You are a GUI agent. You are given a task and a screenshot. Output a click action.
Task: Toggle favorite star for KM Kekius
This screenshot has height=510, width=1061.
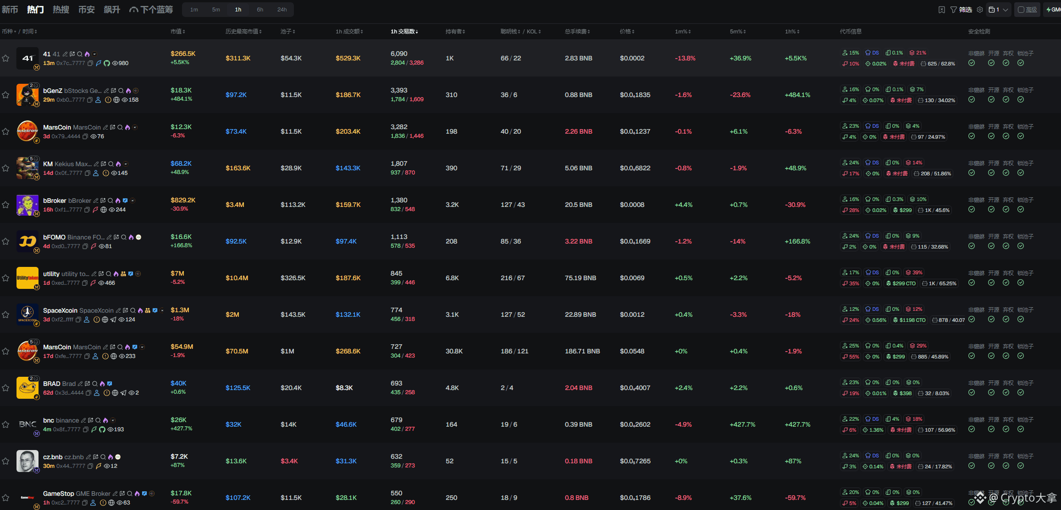point(6,168)
